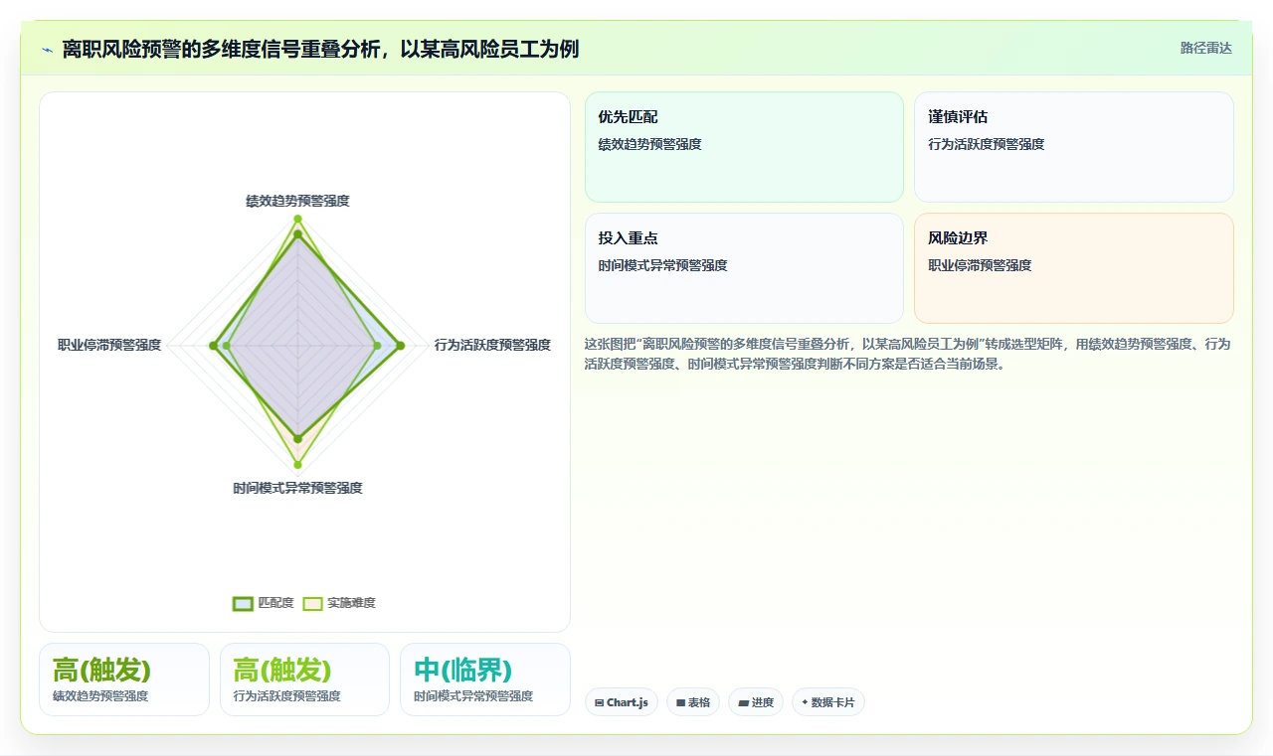The width and height of the screenshot is (1273, 756).
Task: Click the right radar data point on 行为活跃度 axis
Action: pos(400,346)
